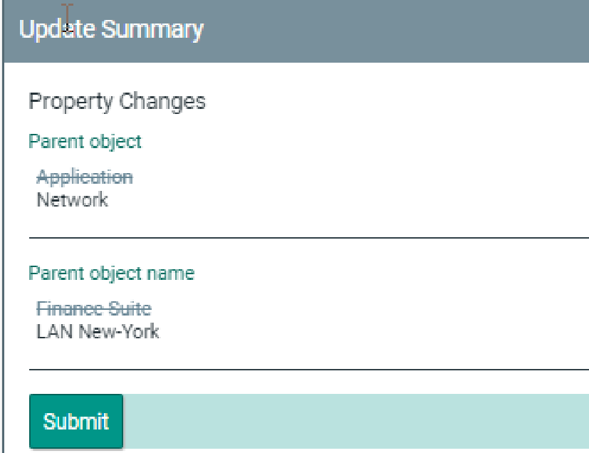Click the Parent object field label
Image resolution: width=589 pixels, height=453 pixels.
(x=85, y=141)
